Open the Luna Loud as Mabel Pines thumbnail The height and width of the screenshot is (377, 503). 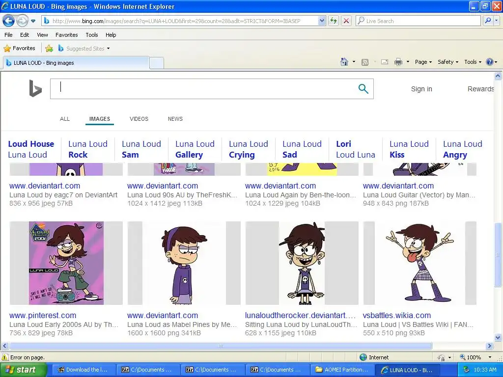point(184,263)
